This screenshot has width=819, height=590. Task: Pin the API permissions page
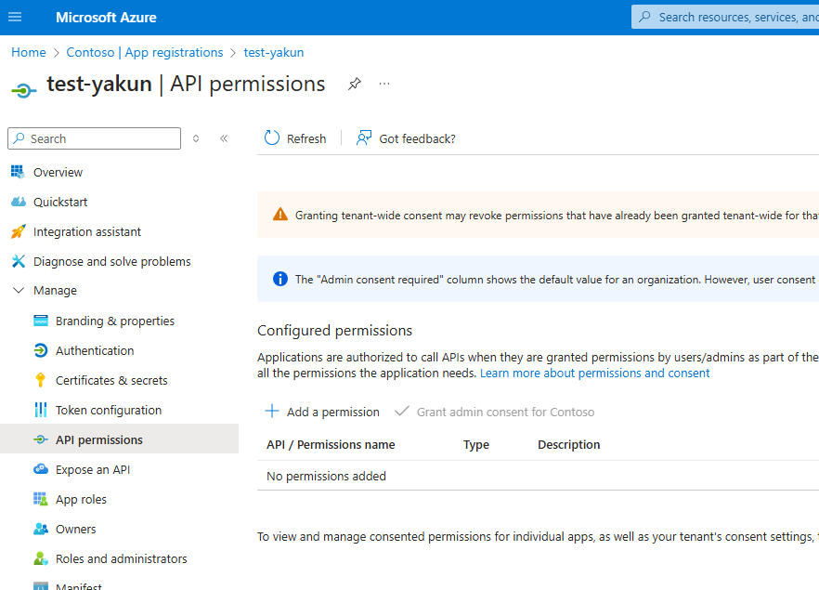355,84
